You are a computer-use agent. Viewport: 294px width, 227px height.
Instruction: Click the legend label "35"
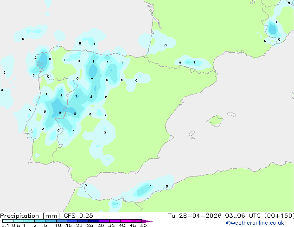[111, 225]
